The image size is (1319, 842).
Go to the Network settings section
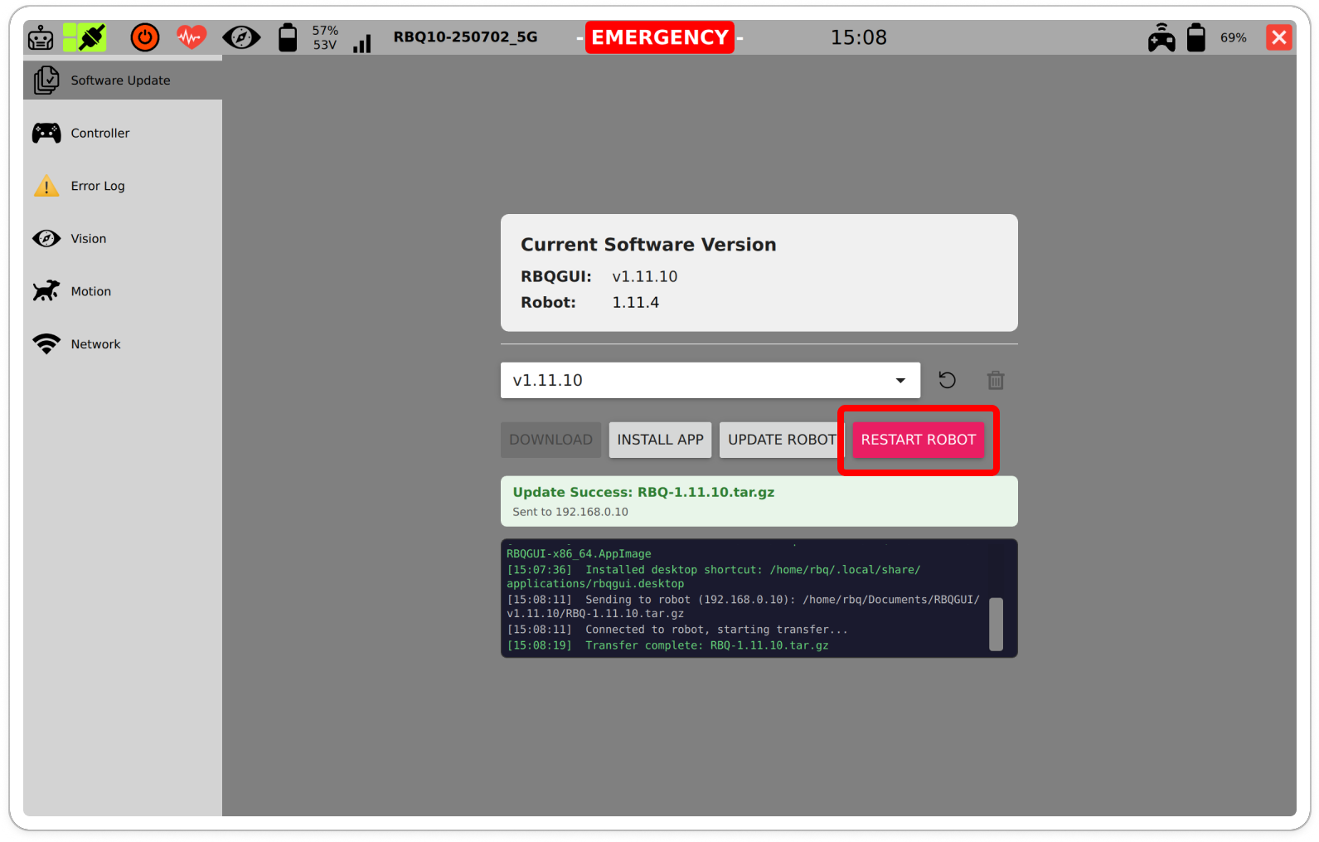tap(95, 344)
